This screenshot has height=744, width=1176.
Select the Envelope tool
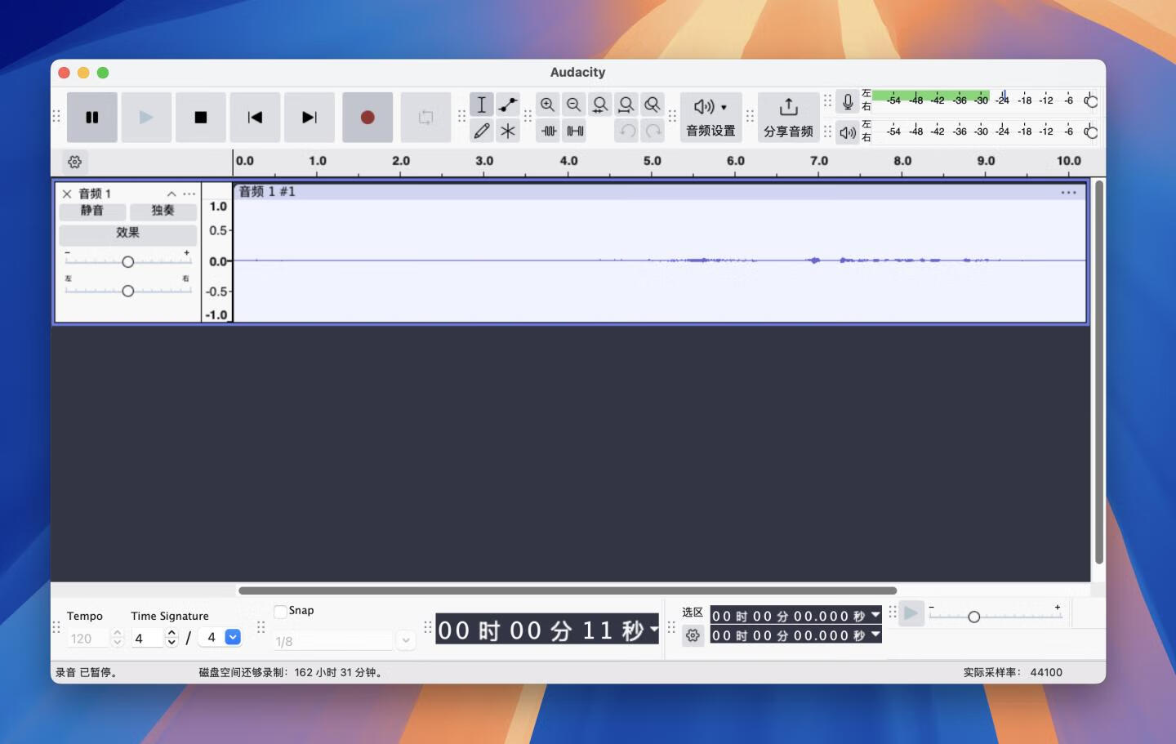click(508, 105)
